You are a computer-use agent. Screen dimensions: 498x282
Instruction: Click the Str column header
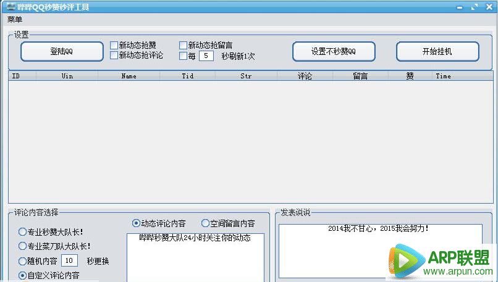click(x=246, y=76)
